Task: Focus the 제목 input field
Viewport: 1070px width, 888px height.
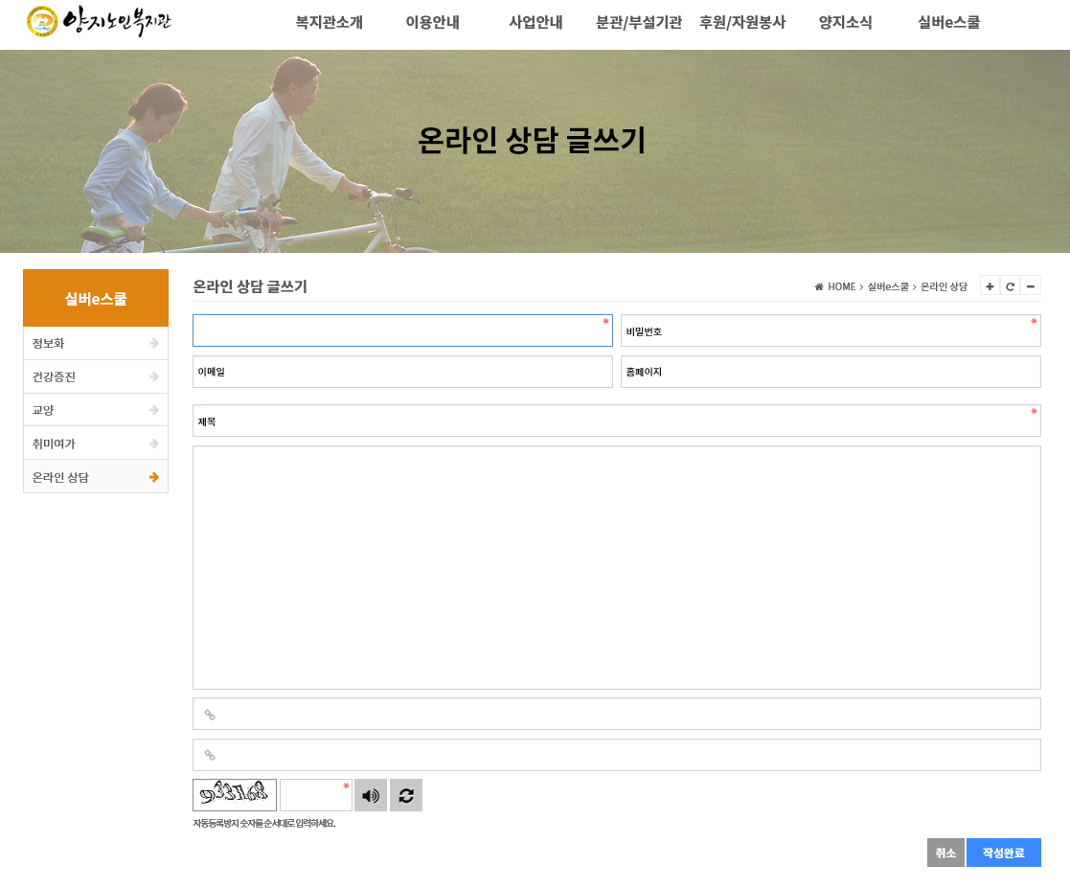Action: pos(617,421)
